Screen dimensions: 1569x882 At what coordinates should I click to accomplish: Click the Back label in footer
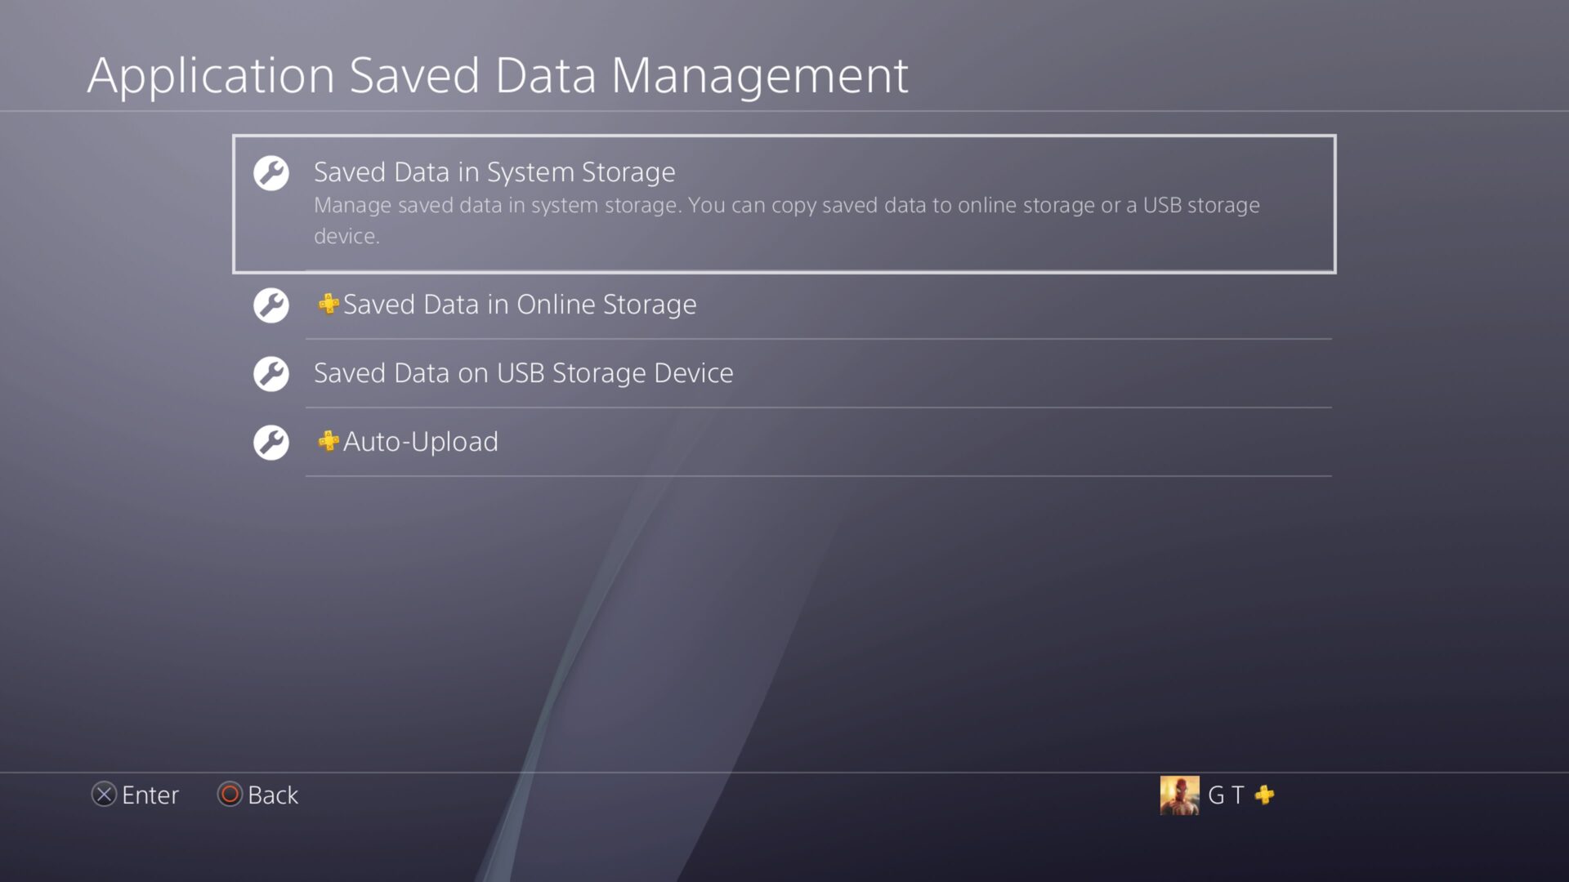tap(273, 795)
